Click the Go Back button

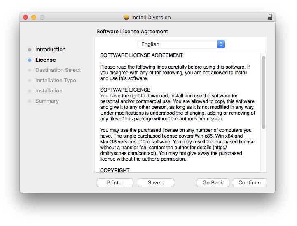click(213, 183)
